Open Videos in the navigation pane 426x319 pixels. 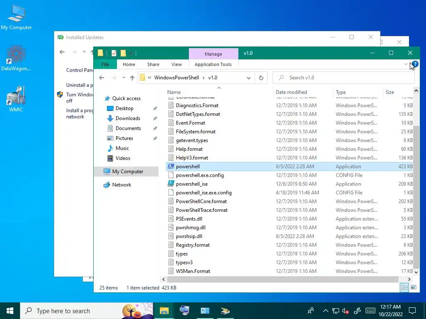pos(123,158)
